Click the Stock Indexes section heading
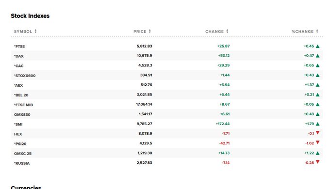This screenshot has width=330, height=189. [x=30, y=16]
